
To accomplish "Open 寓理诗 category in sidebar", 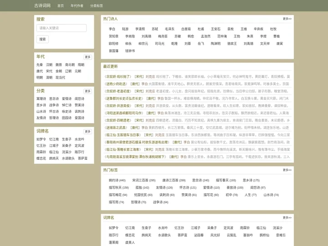I will pyautogui.click(x=41, y=99).
